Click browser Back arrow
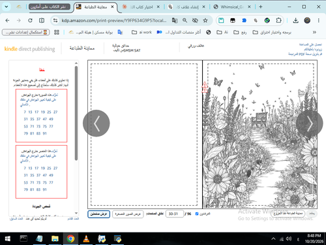The height and width of the screenshot is (245, 326). pyautogui.click(x=7, y=20)
